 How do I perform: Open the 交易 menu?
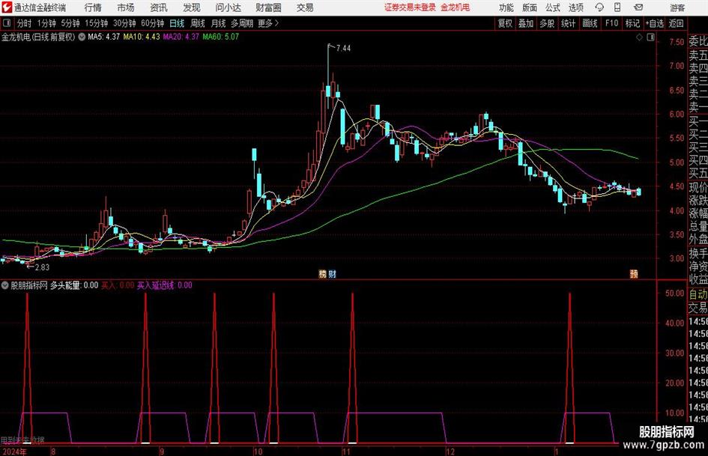pyautogui.click(x=305, y=7)
